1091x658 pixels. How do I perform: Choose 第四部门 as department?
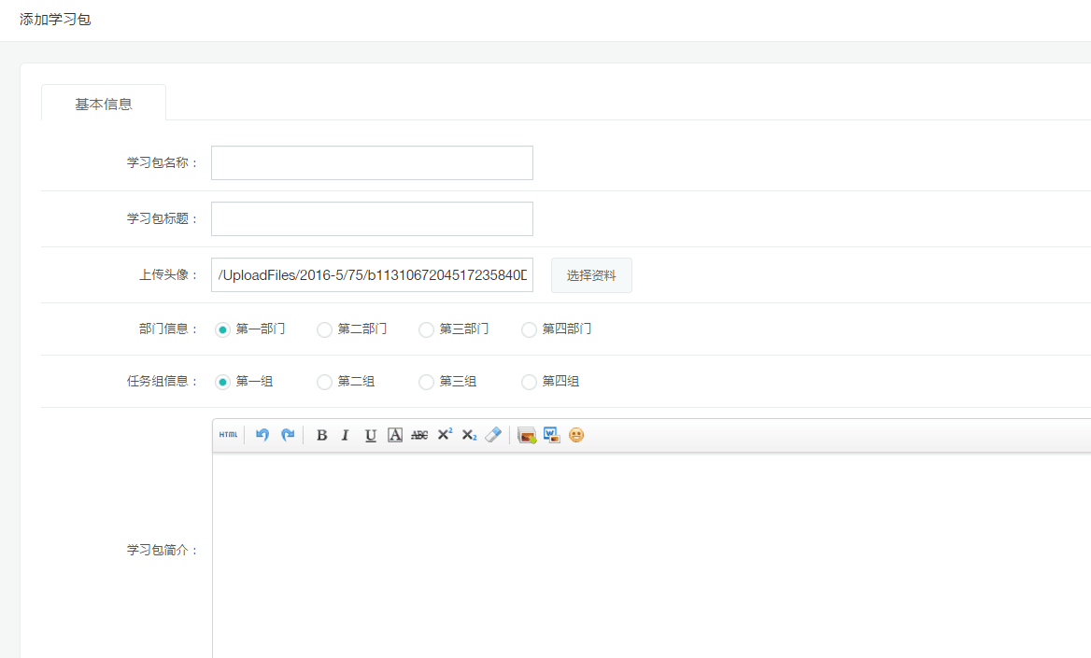(x=530, y=329)
